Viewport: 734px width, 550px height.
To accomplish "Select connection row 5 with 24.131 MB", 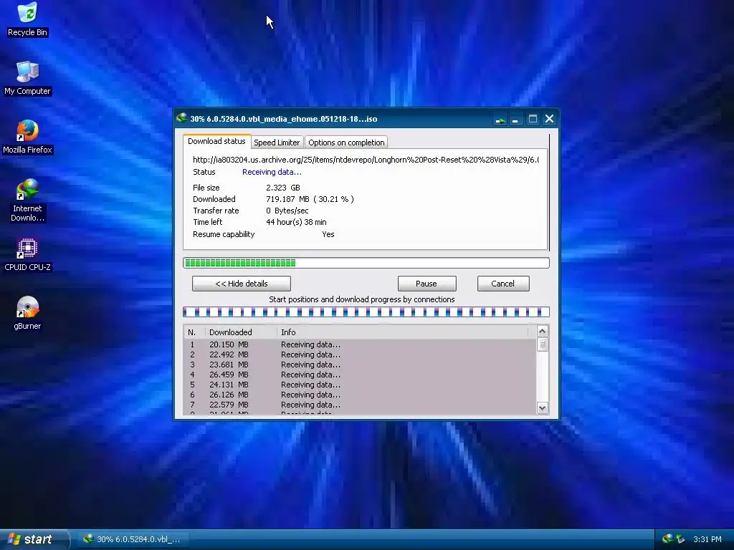I will pyautogui.click(x=360, y=385).
